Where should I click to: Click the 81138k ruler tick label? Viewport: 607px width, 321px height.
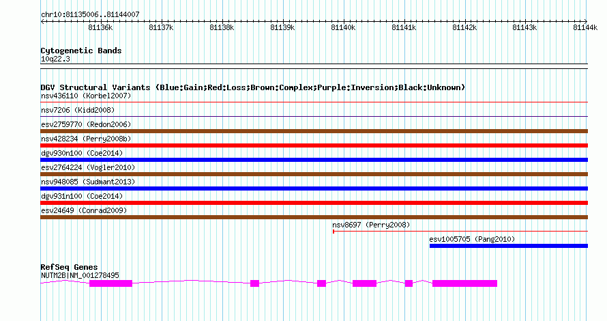(222, 27)
